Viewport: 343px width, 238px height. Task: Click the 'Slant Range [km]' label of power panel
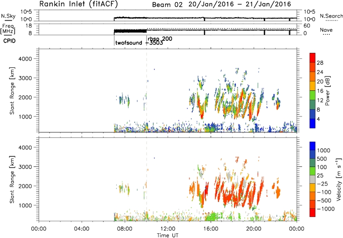pyautogui.click(x=12, y=91)
